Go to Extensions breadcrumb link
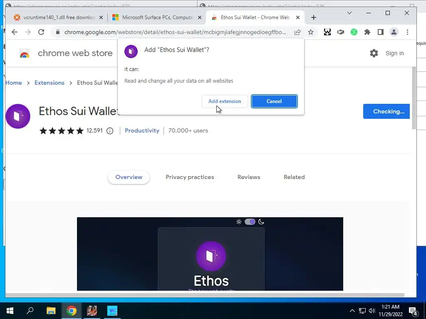Viewport: 426px width, 319px height. pos(50,83)
